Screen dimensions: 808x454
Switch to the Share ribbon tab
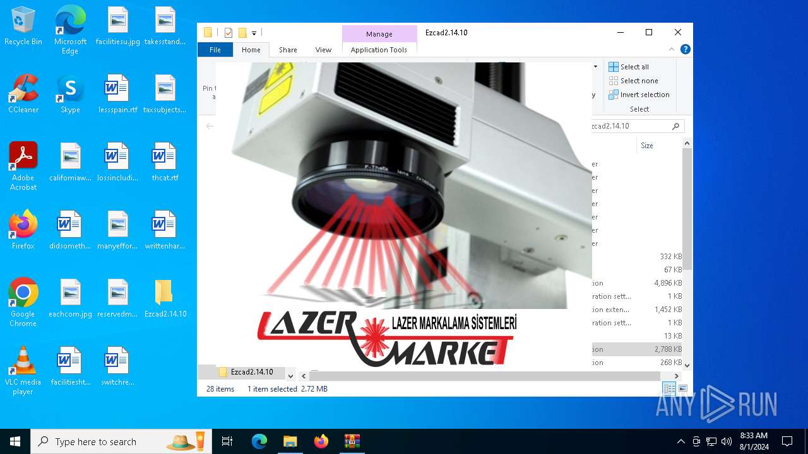288,50
